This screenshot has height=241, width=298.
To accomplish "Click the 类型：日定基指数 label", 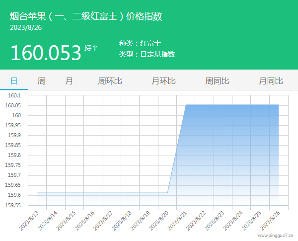I will pyautogui.click(x=147, y=54).
